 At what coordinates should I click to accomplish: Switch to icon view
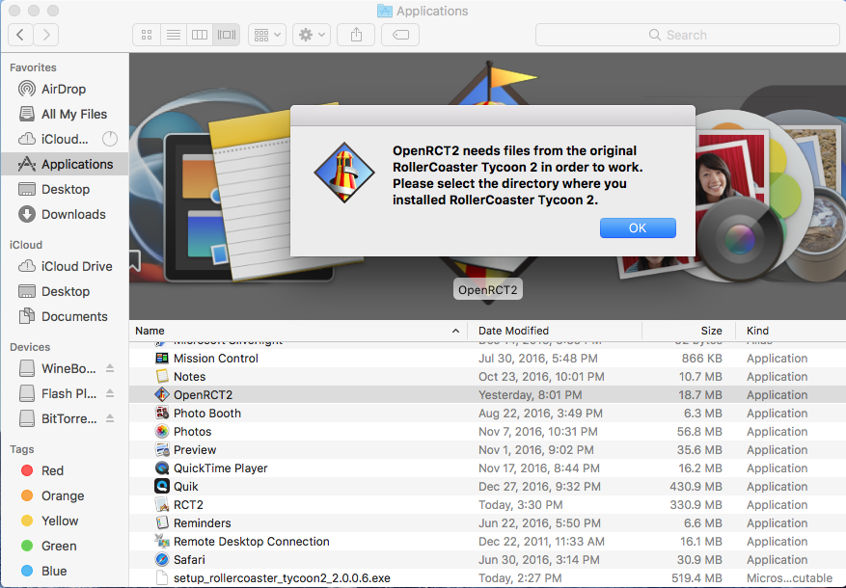147,35
